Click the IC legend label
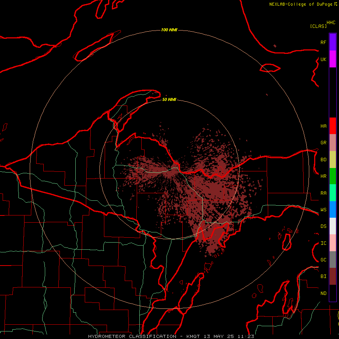 tap(323, 243)
